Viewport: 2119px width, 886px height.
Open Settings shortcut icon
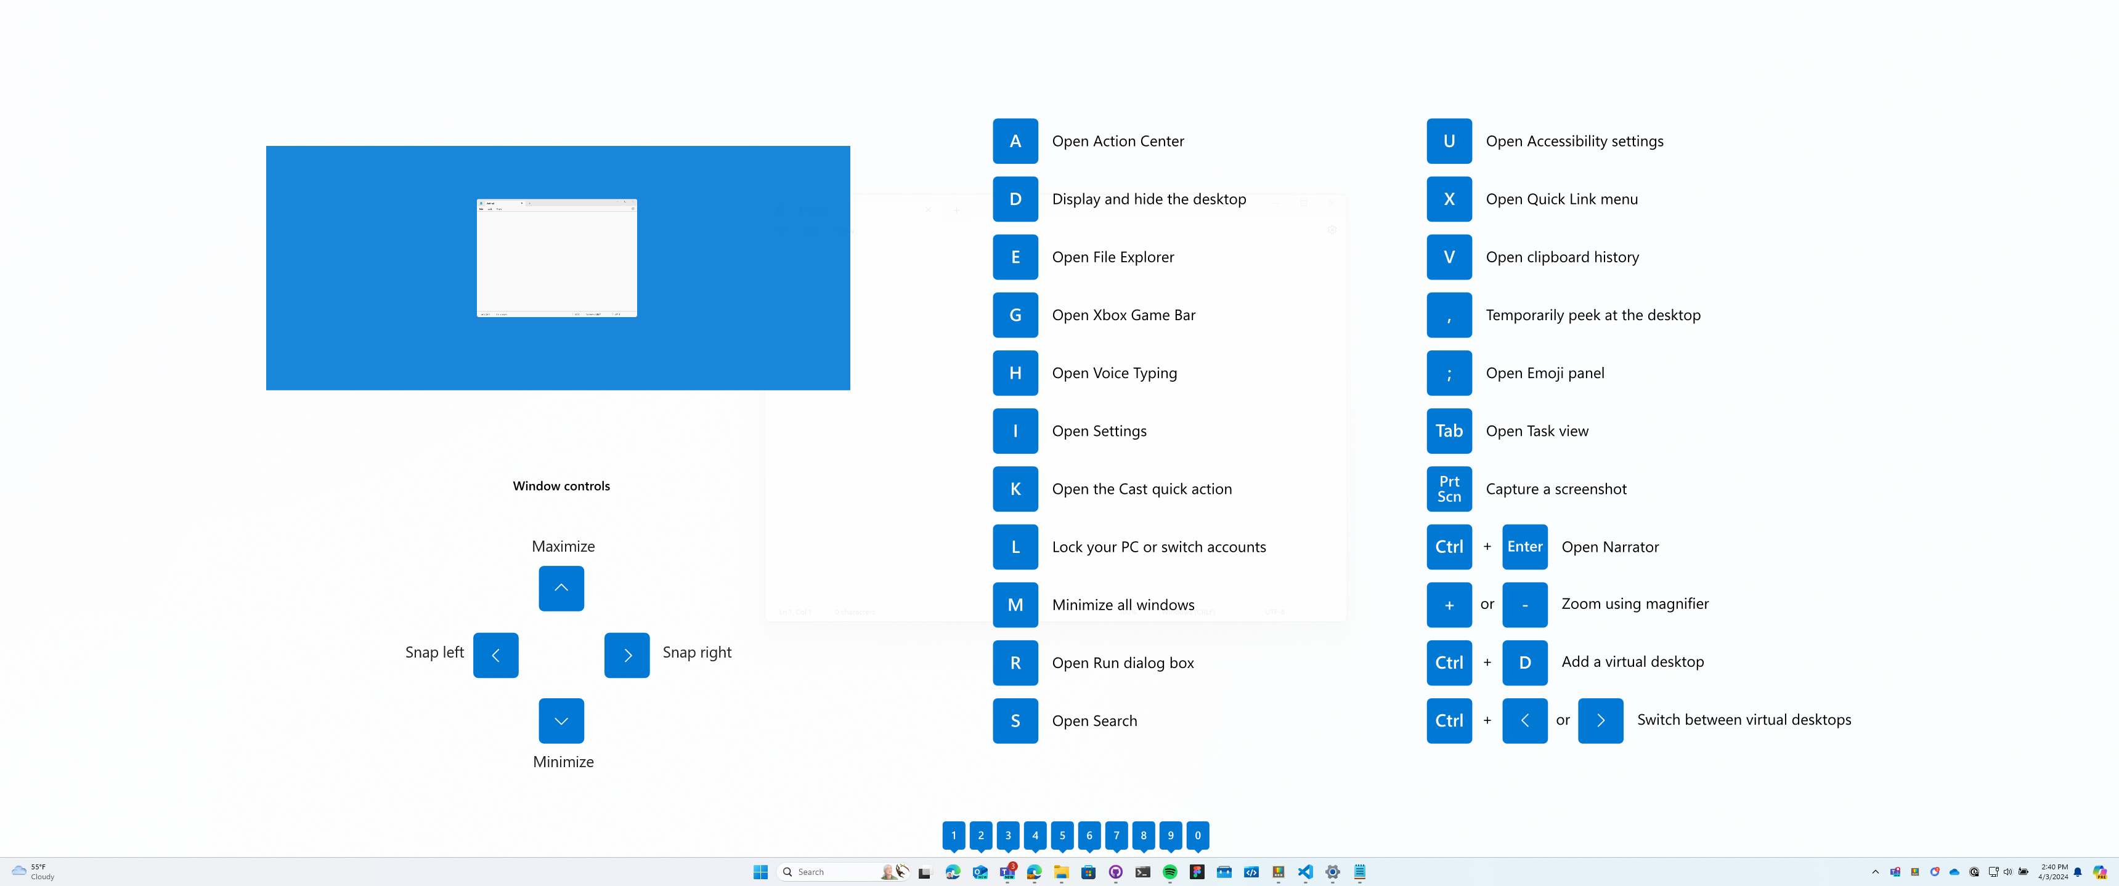pyautogui.click(x=1015, y=430)
